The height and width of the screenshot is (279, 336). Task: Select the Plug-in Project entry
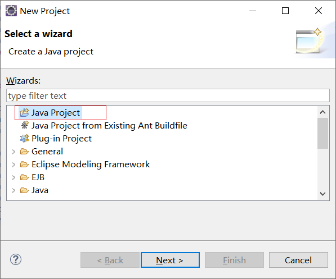[x=61, y=139]
